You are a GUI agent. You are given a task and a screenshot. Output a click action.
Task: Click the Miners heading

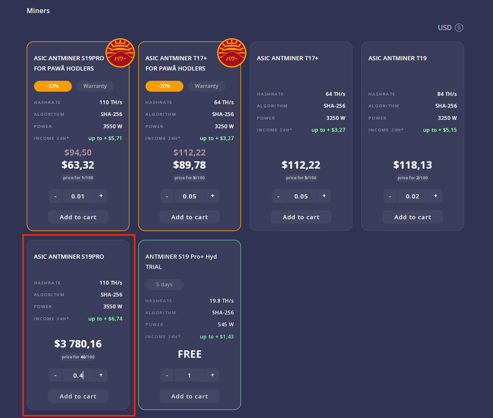pyautogui.click(x=38, y=11)
